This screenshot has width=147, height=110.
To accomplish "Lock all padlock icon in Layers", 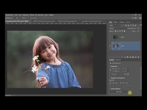I will [124, 31].
